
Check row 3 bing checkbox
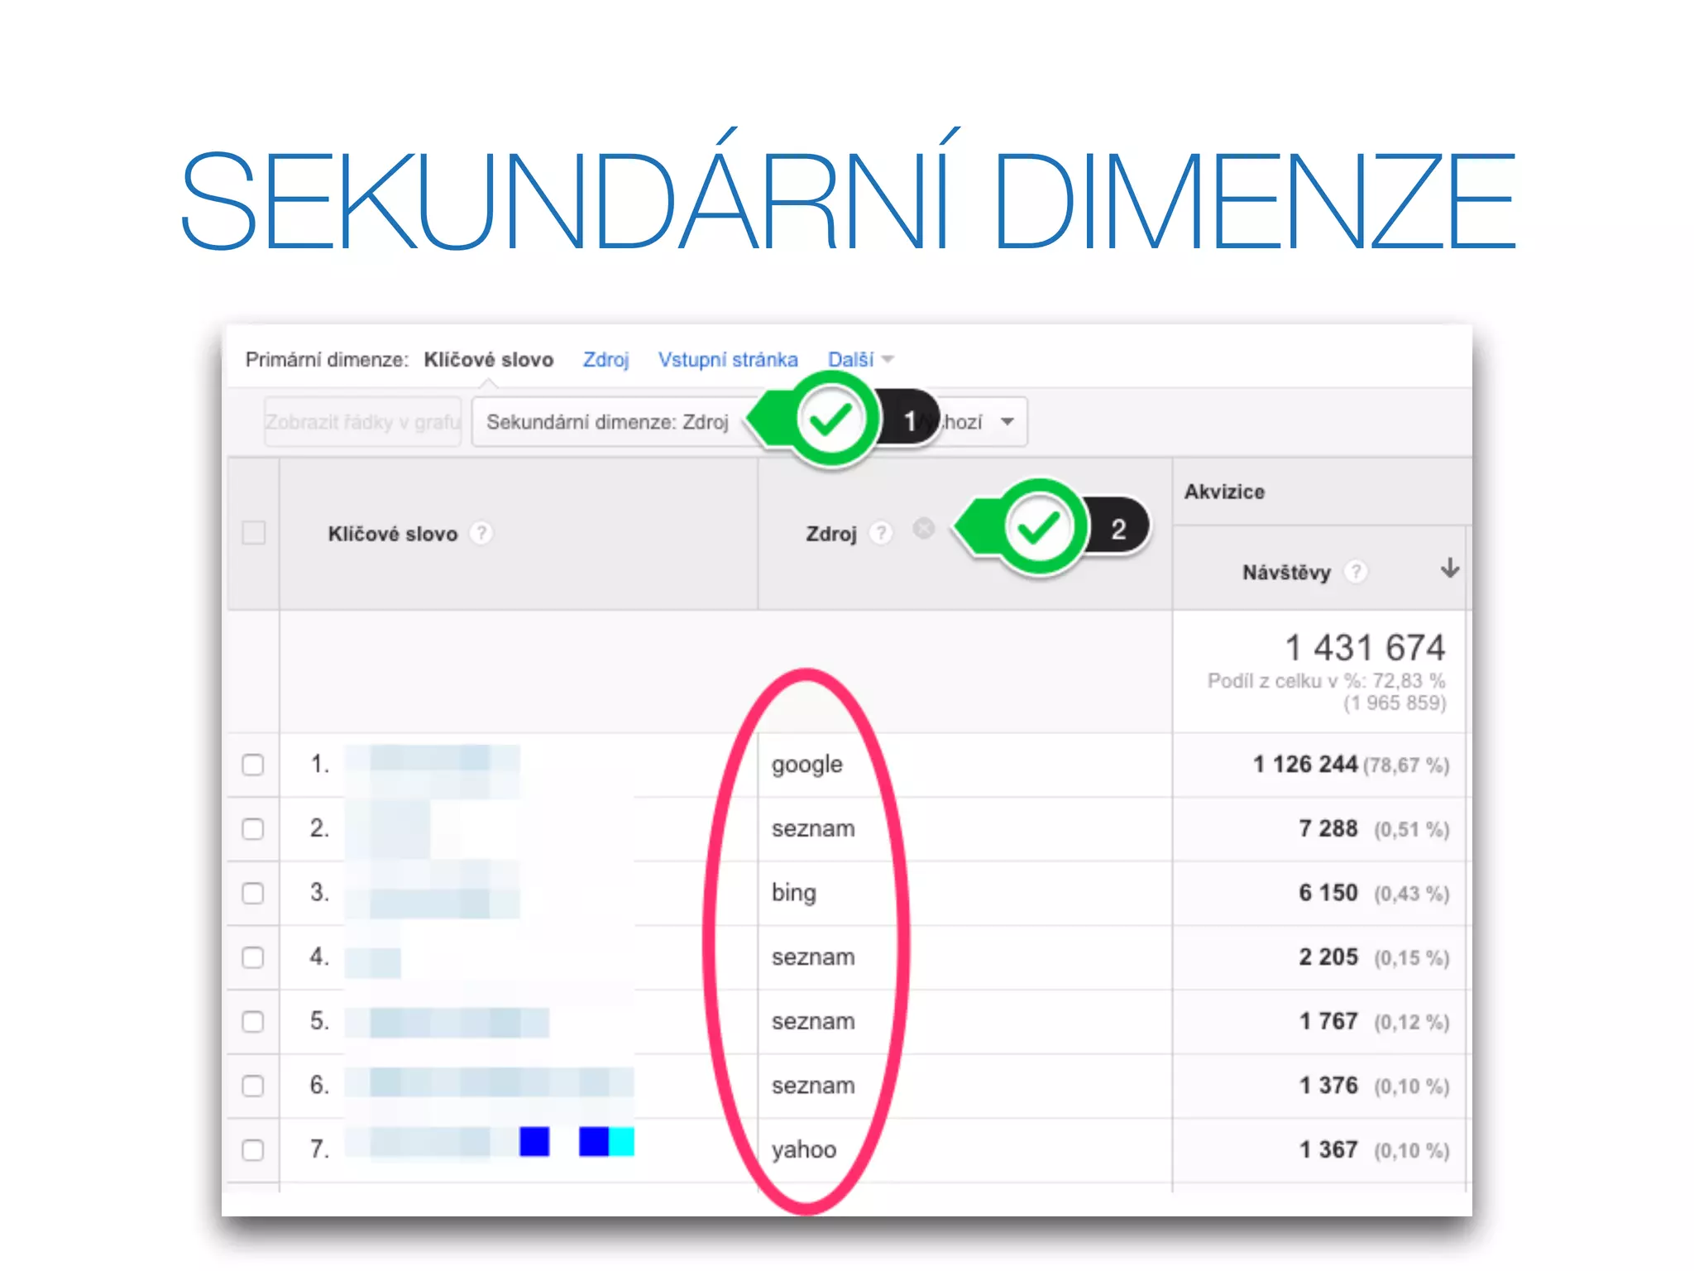coord(253,894)
